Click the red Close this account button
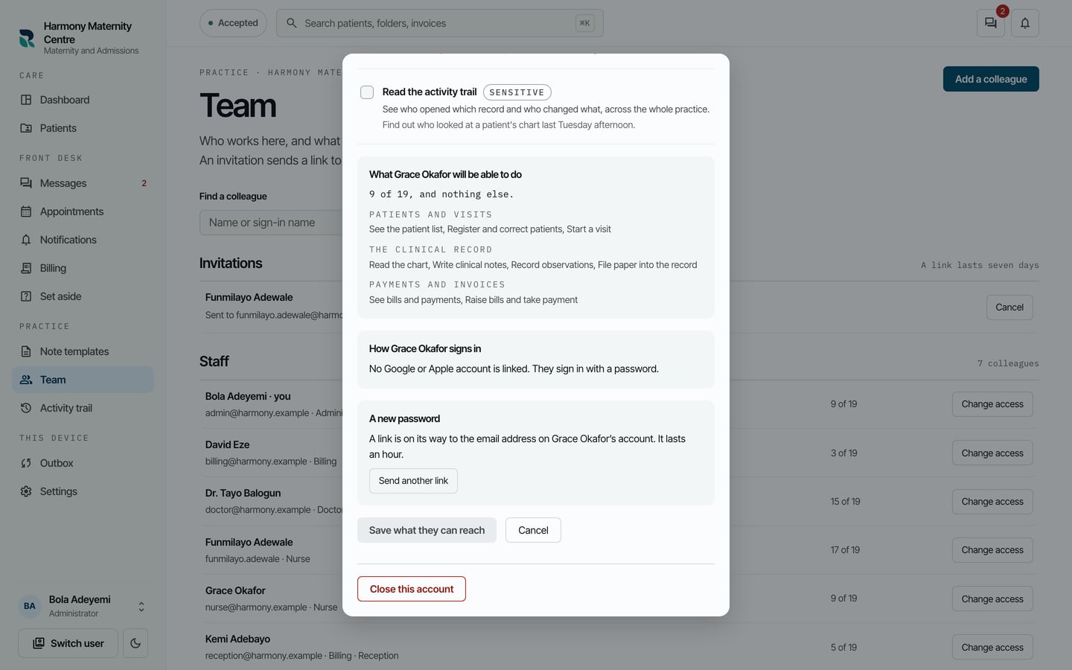This screenshot has height=670, width=1072. [412, 589]
